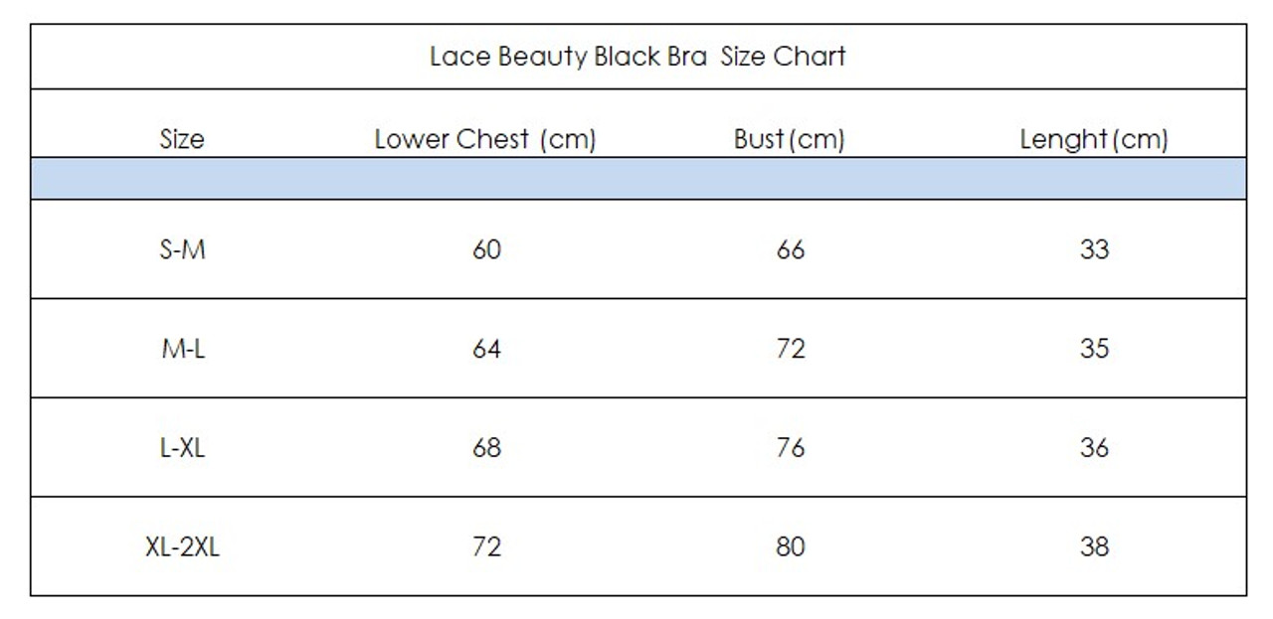Click length value 33

pyautogui.click(x=1094, y=249)
